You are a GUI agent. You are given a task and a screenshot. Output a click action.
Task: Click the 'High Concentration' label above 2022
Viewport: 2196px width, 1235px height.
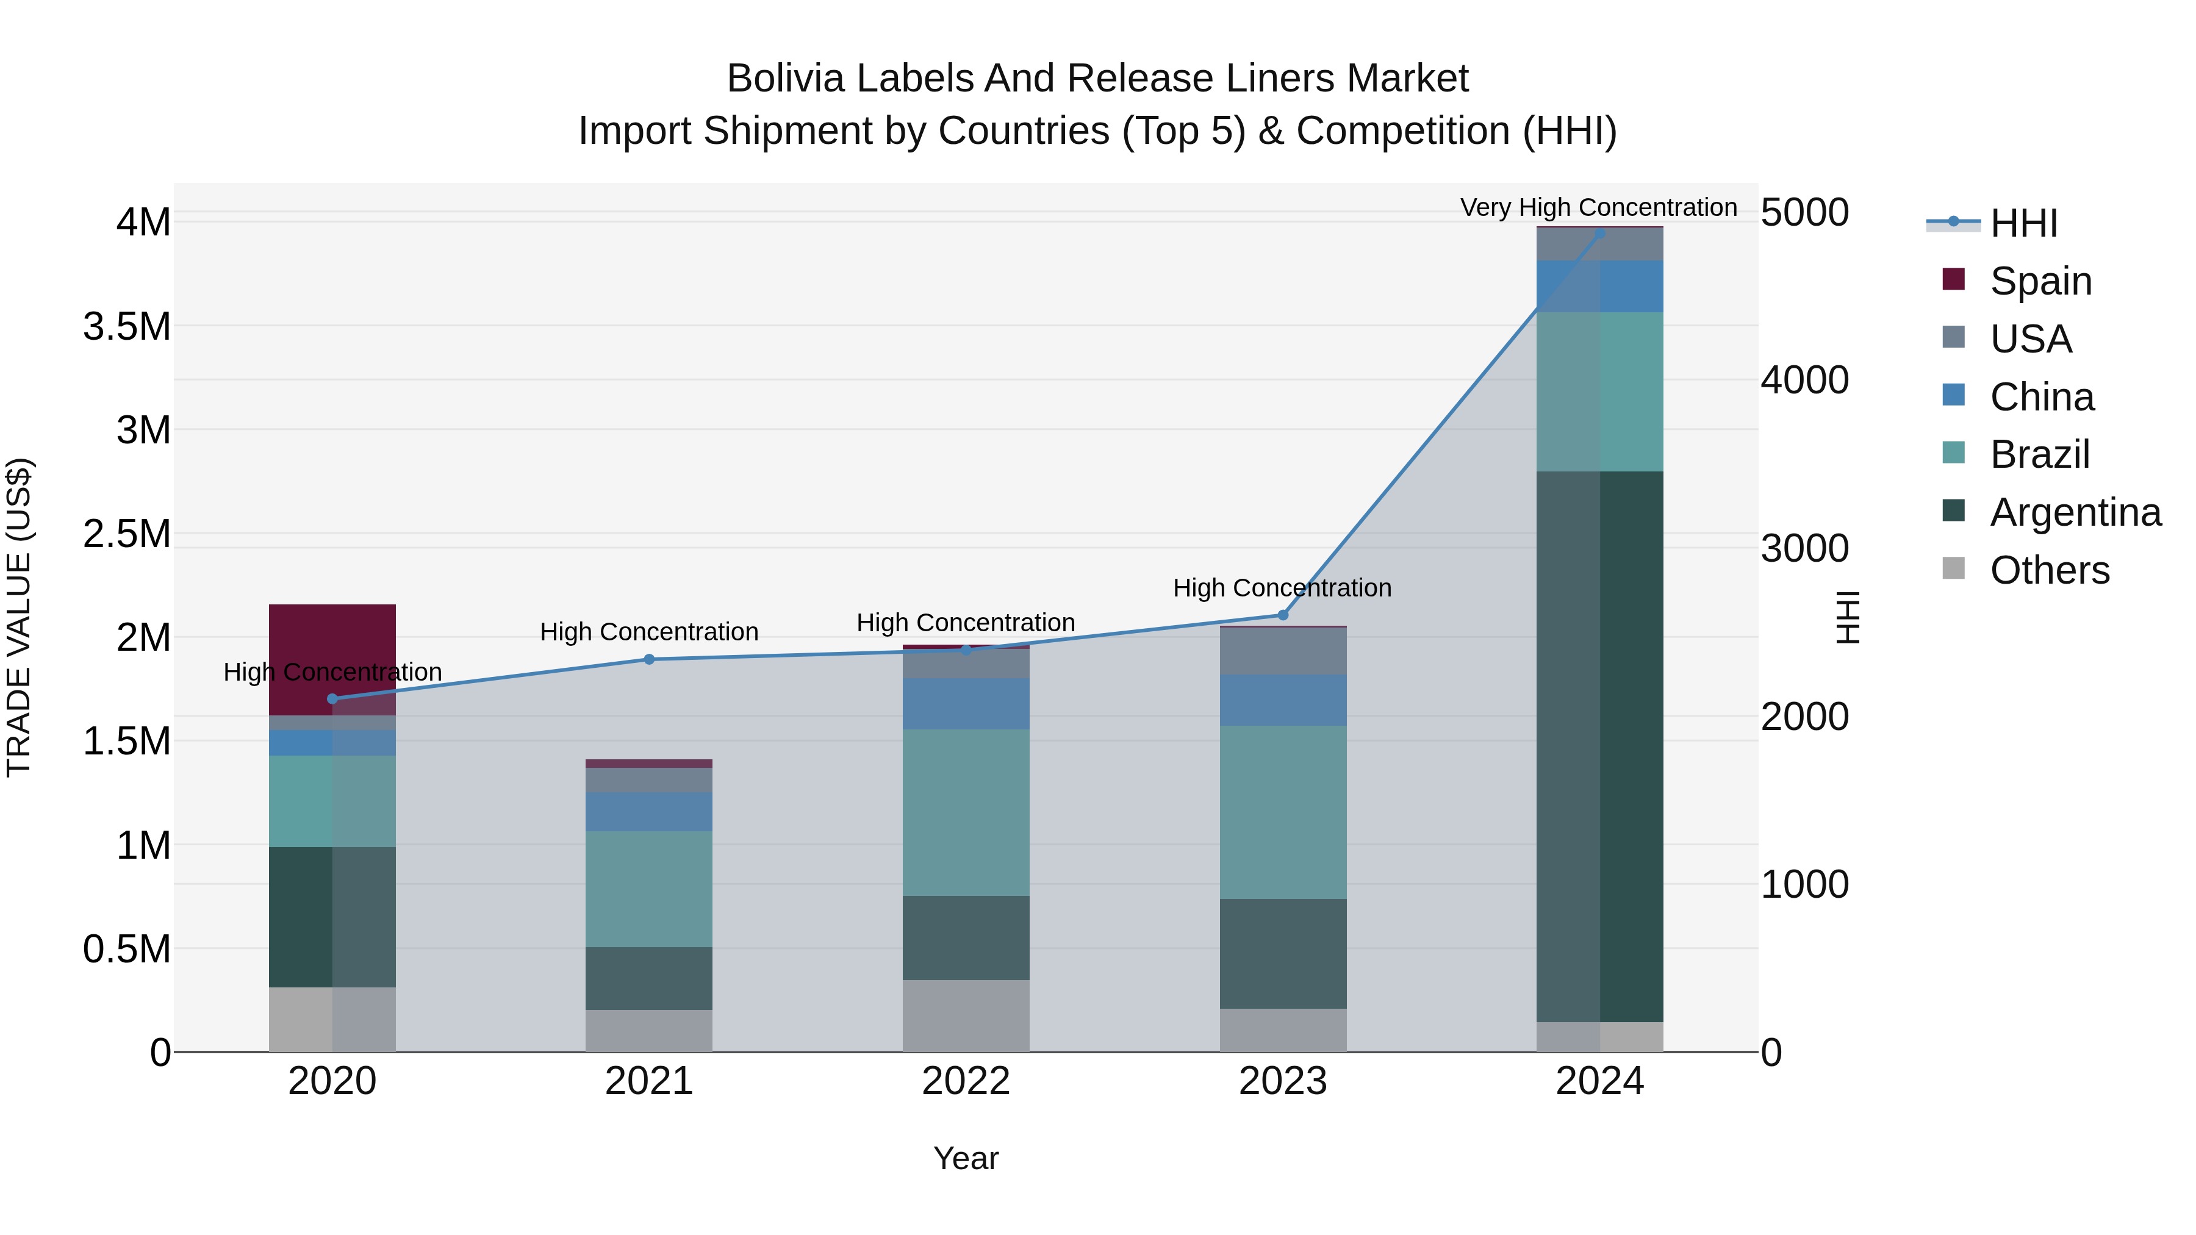tap(966, 623)
